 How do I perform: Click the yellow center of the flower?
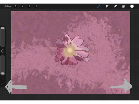[70, 50]
